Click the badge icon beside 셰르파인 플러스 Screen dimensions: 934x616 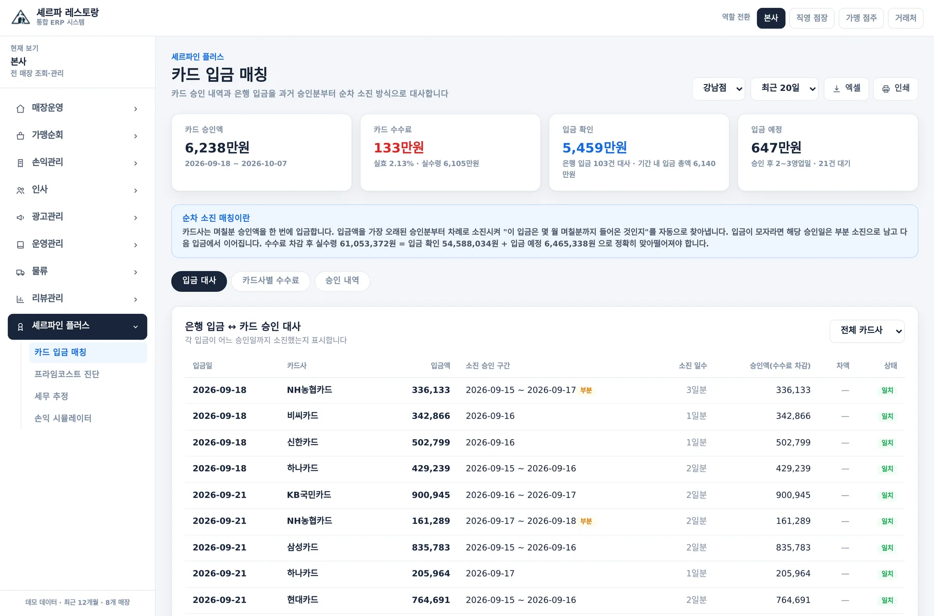tap(20, 327)
